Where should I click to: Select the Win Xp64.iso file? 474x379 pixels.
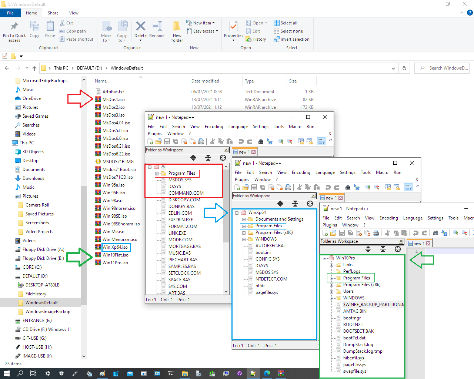point(115,247)
